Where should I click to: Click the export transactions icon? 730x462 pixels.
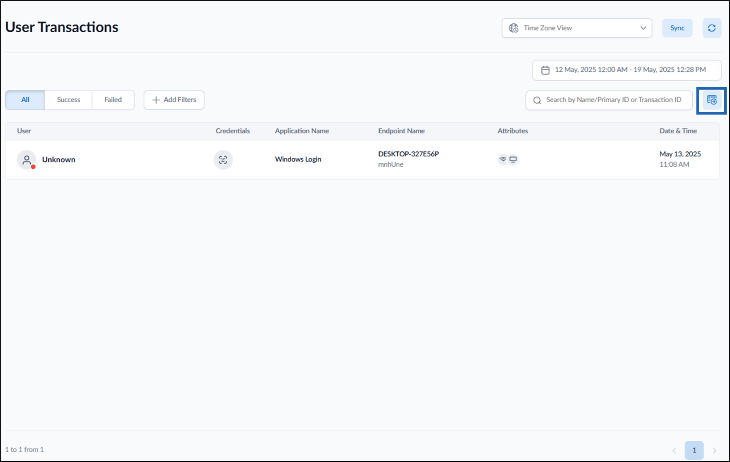click(712, 100)
